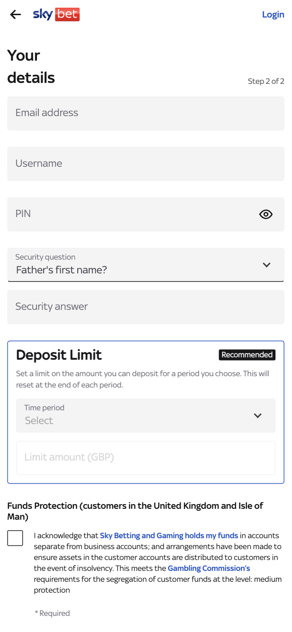Go back using the left arrow
Screen dimensions: 292x632
coord(16,15)
